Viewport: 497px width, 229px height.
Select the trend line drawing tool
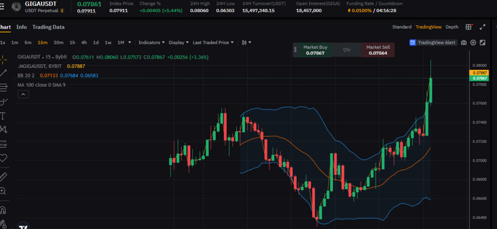pos(3,73)
